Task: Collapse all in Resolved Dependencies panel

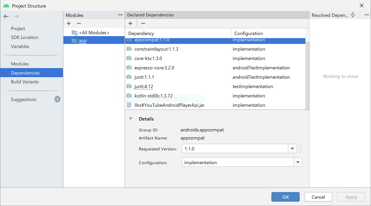Action: tap(353, 15)
